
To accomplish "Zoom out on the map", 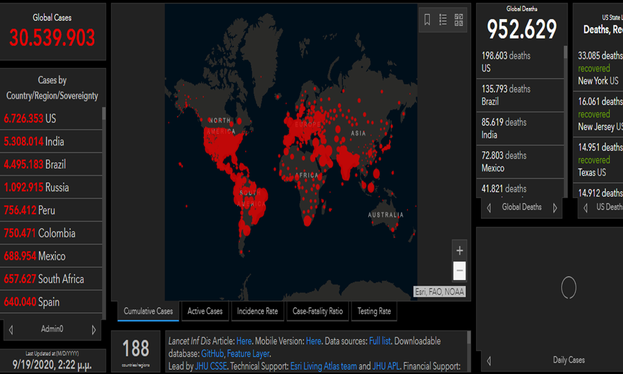I will pos(460,271).
